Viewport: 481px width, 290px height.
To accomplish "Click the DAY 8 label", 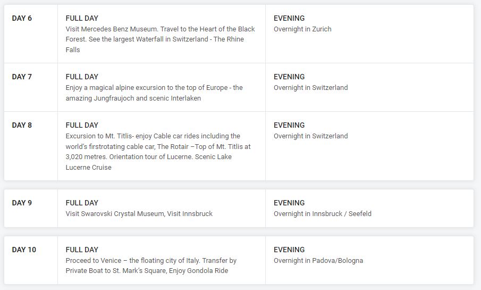I will click(x=22, y=125).
